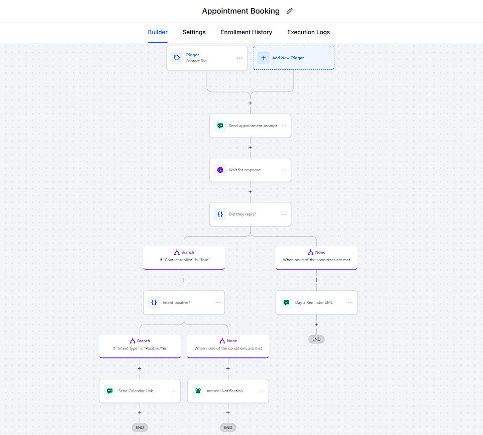Open three-dot menu on Intent positive? step
This screenshot has height=435, width=483.
click(x=217, y=302)
